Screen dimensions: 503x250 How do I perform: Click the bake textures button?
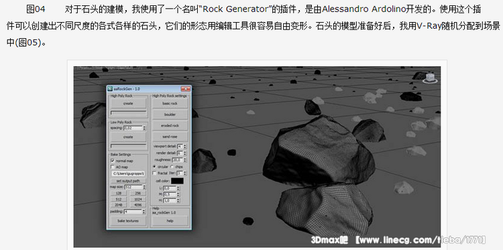[129, 221]
